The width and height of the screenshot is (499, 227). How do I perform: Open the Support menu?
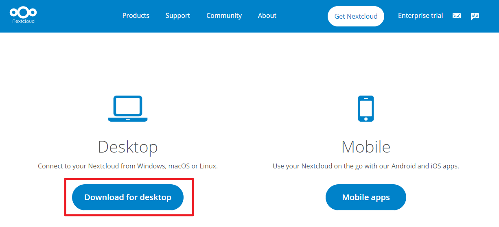point(178,15)
